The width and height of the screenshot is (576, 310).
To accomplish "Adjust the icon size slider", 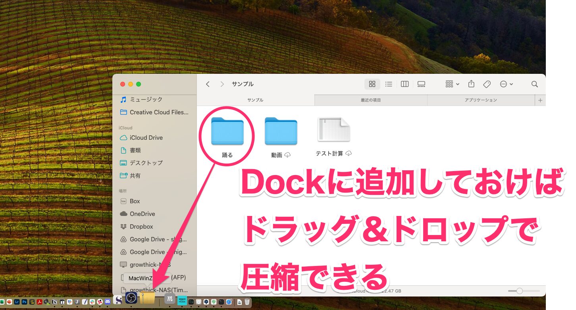I will point(520,291).
